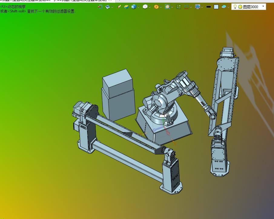Pick the black line color swatch
The width and height of the screenshot is (274, 219).
click(x=209, y=7)
